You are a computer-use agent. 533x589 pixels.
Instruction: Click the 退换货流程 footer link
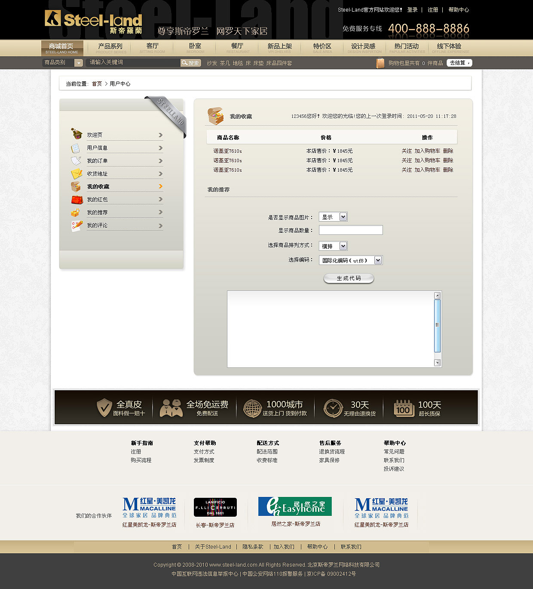332,452
